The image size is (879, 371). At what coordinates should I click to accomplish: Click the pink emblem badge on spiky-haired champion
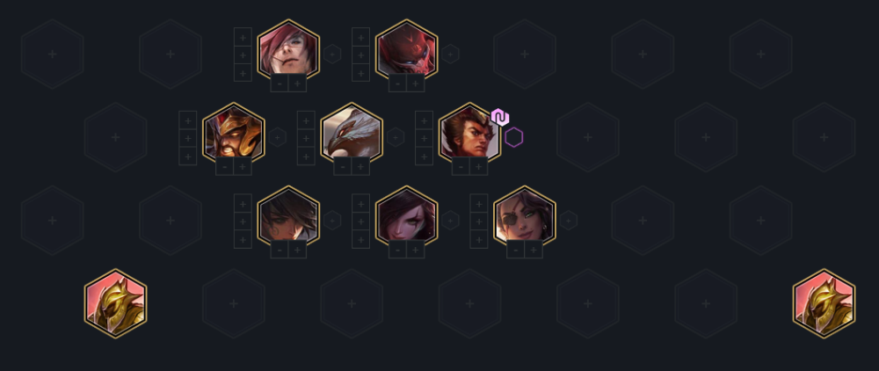click(499, 117)
